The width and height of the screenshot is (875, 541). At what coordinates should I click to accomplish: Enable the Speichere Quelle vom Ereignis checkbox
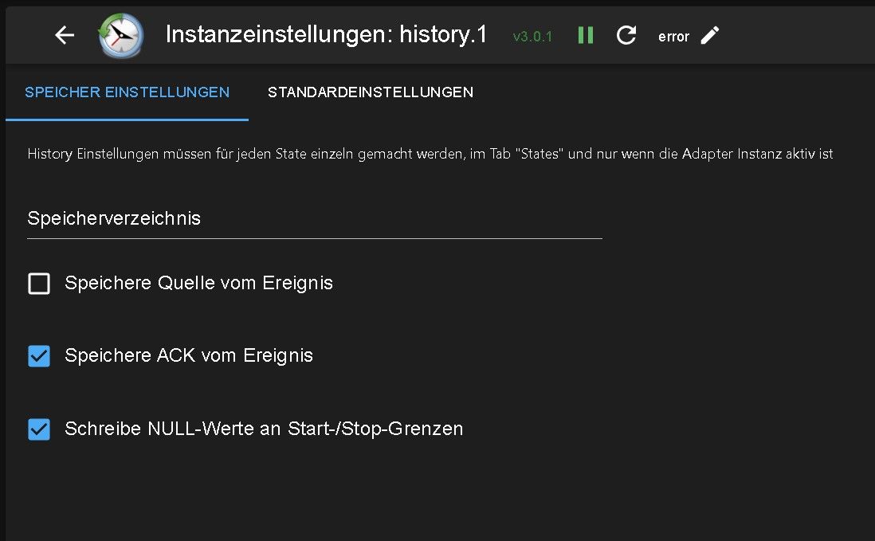tap(39, 284)
